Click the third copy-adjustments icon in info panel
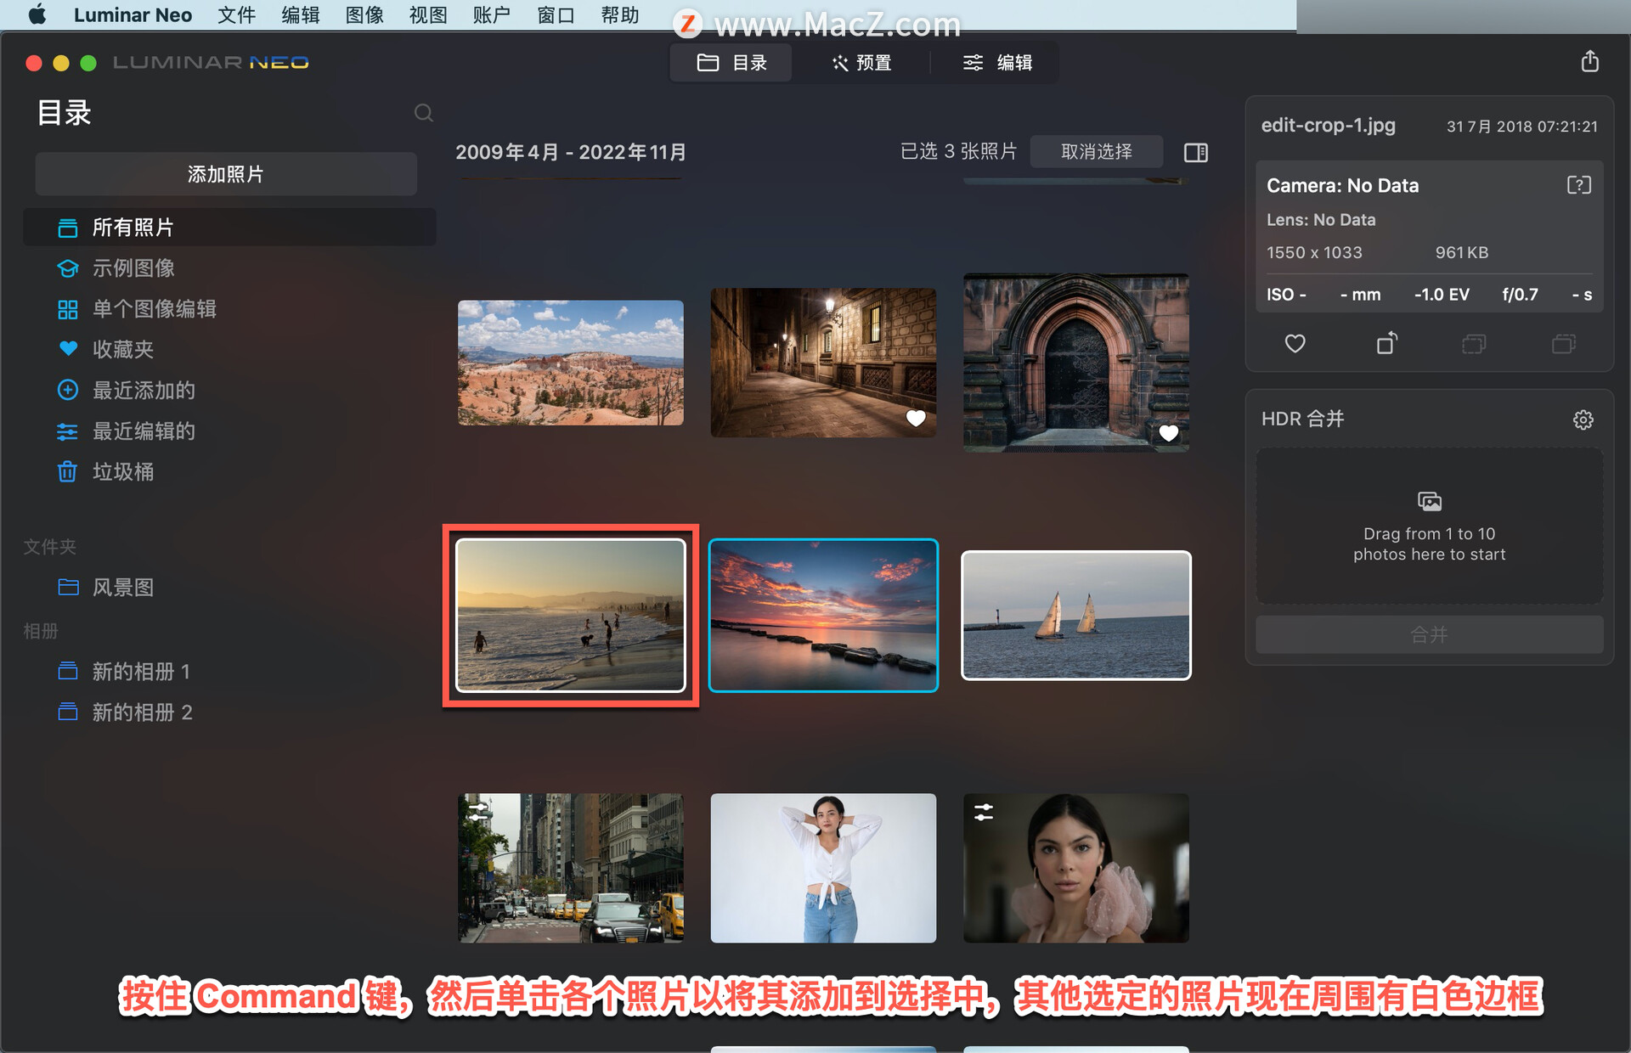 [x=1474, y=344]
